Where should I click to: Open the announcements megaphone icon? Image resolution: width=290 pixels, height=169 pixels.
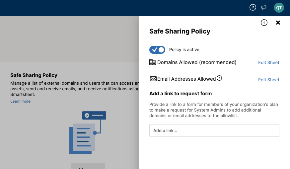[x=264, y=8]
